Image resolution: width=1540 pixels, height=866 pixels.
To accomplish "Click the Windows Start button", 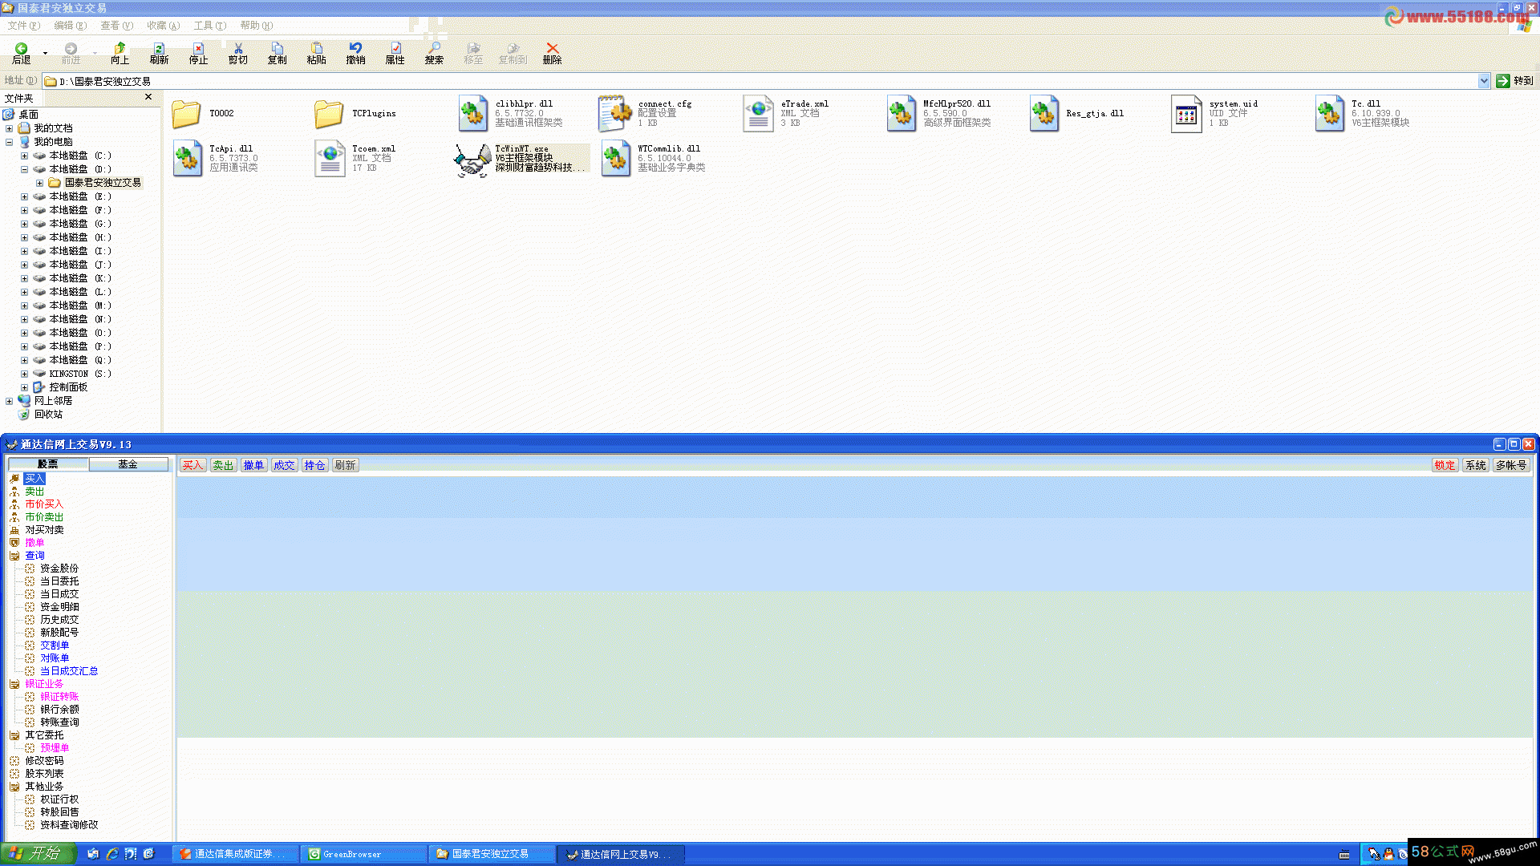I will tap(37, 854).
